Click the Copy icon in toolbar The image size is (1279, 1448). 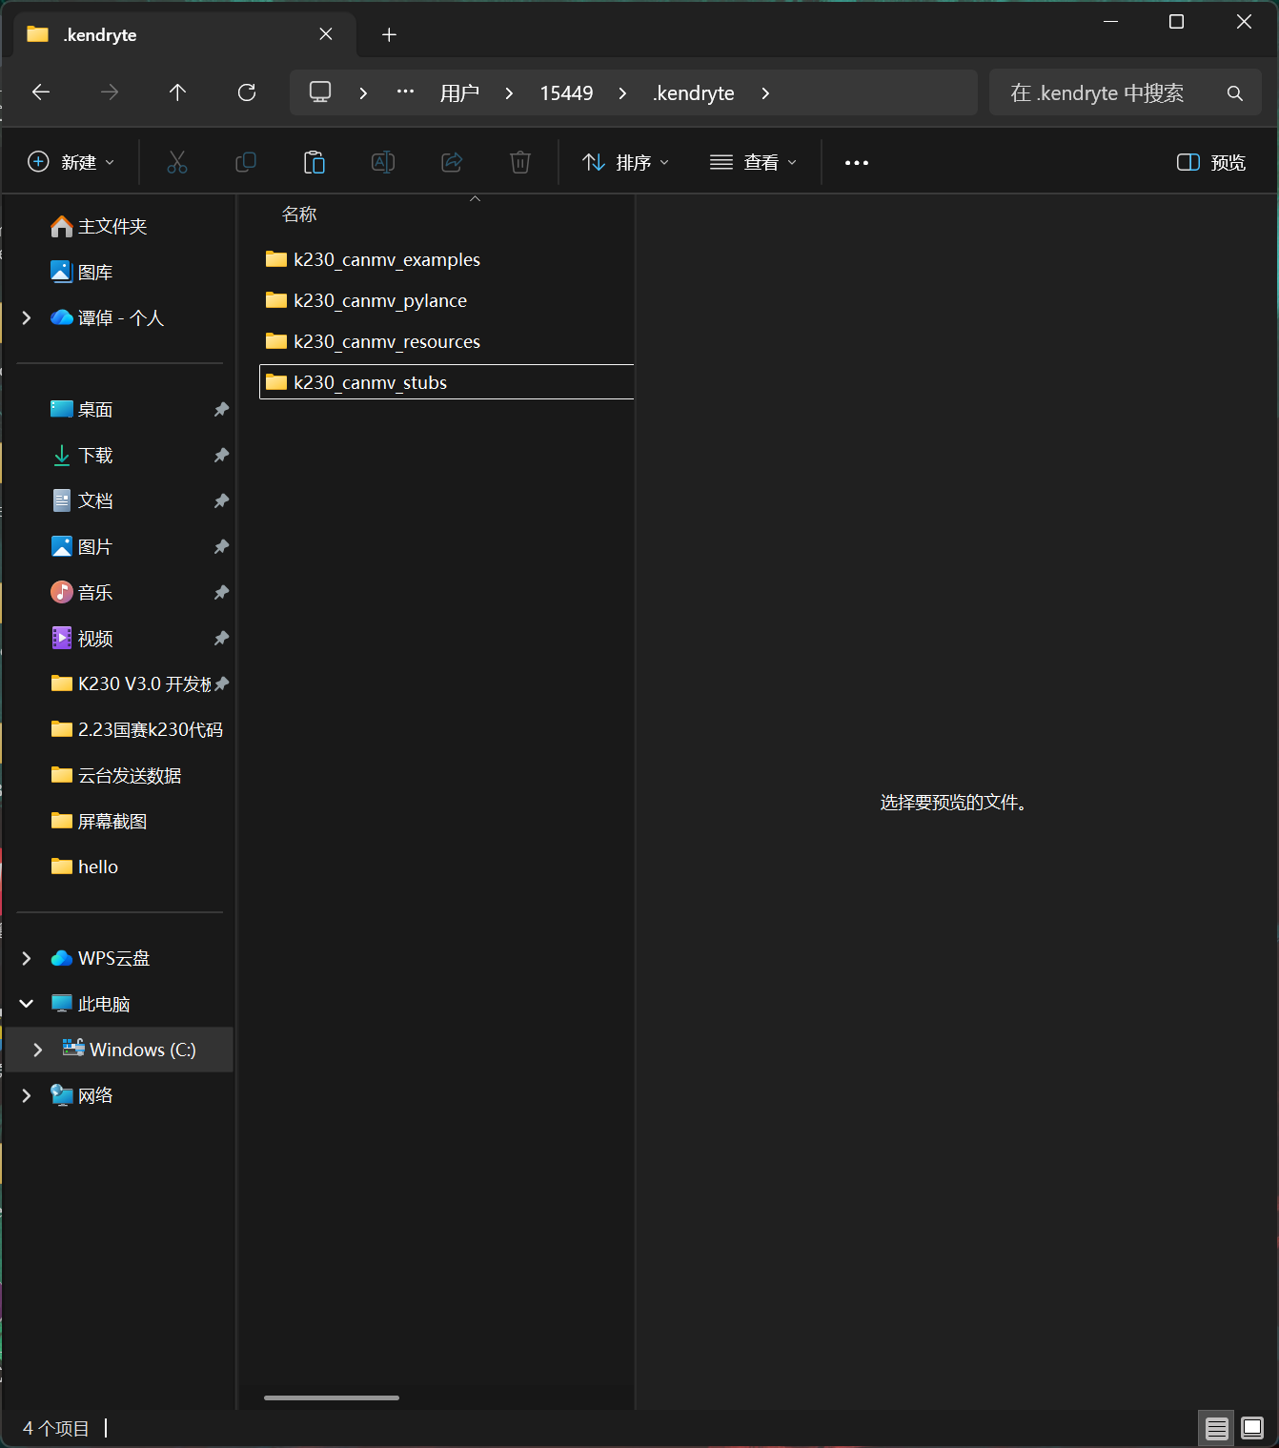click(x=246, y=162)
